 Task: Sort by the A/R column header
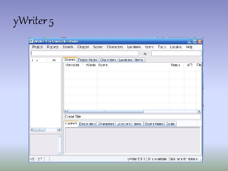point(190,65)
